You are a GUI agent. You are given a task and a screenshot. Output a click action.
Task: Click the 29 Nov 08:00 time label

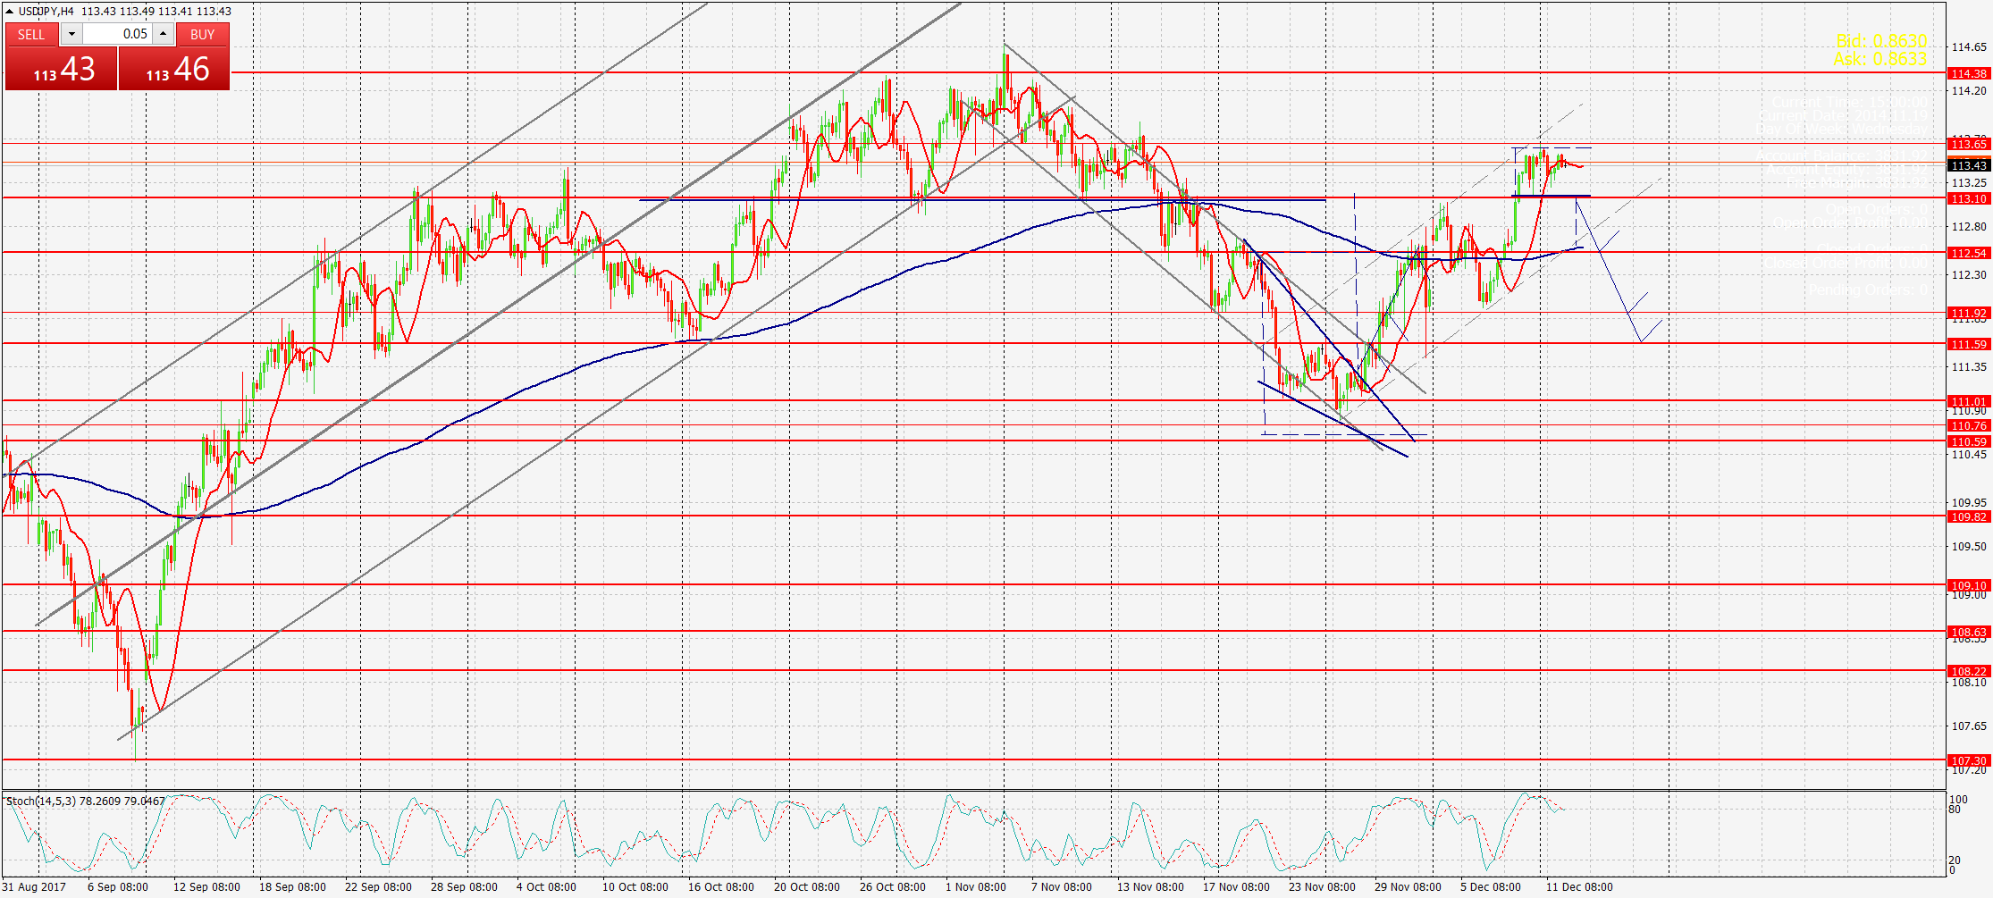pyautogui.click(x=1408, y=887)
